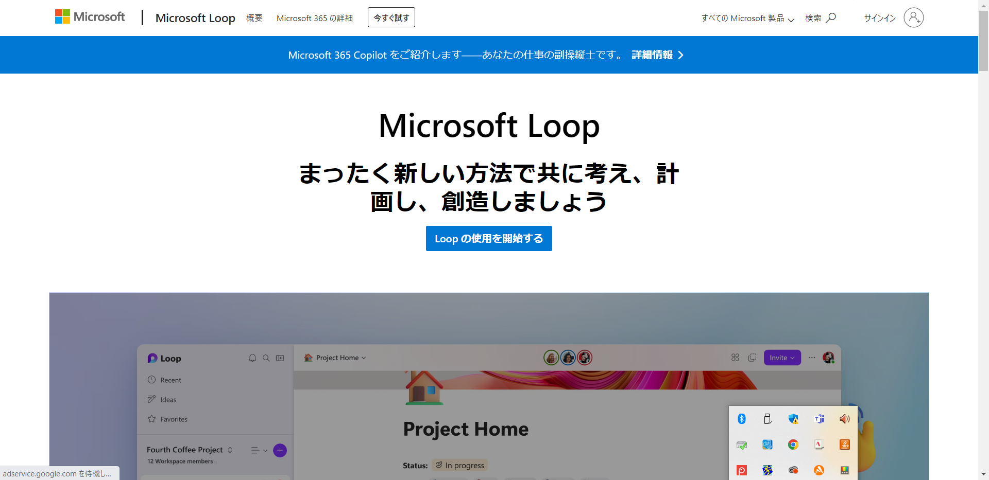The width and height of the screenshot is (989, 480).
Task: Click the Intel graphics tray icon
Action: [x=768, y=445]
